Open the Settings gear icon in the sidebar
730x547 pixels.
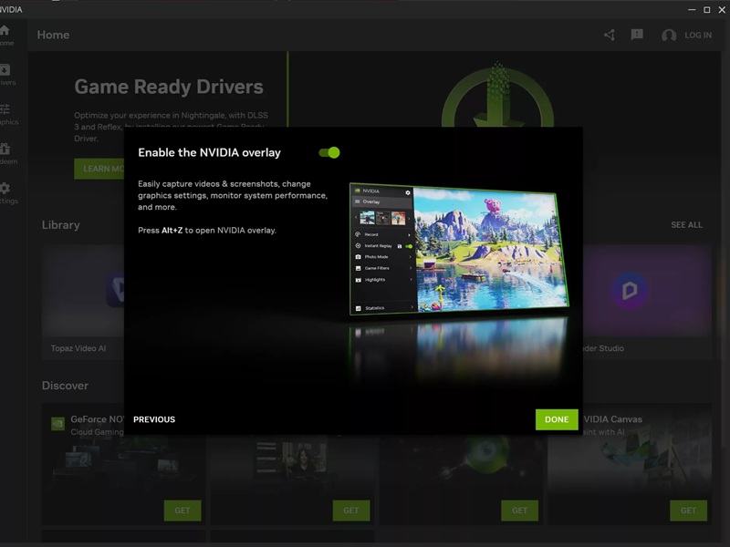[x=7, y=189]
